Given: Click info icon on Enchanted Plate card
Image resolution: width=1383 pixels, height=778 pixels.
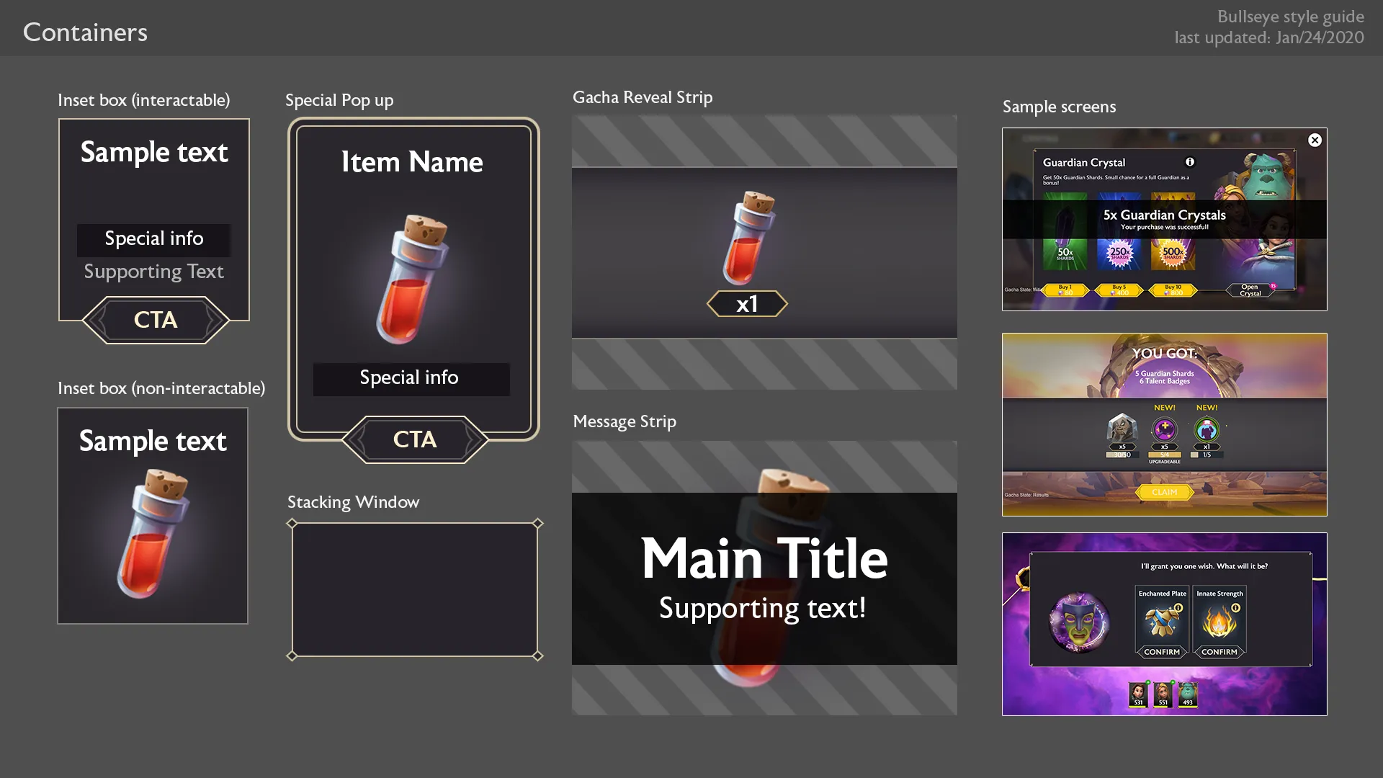Looking at the screenshot, I should 1178,608.
